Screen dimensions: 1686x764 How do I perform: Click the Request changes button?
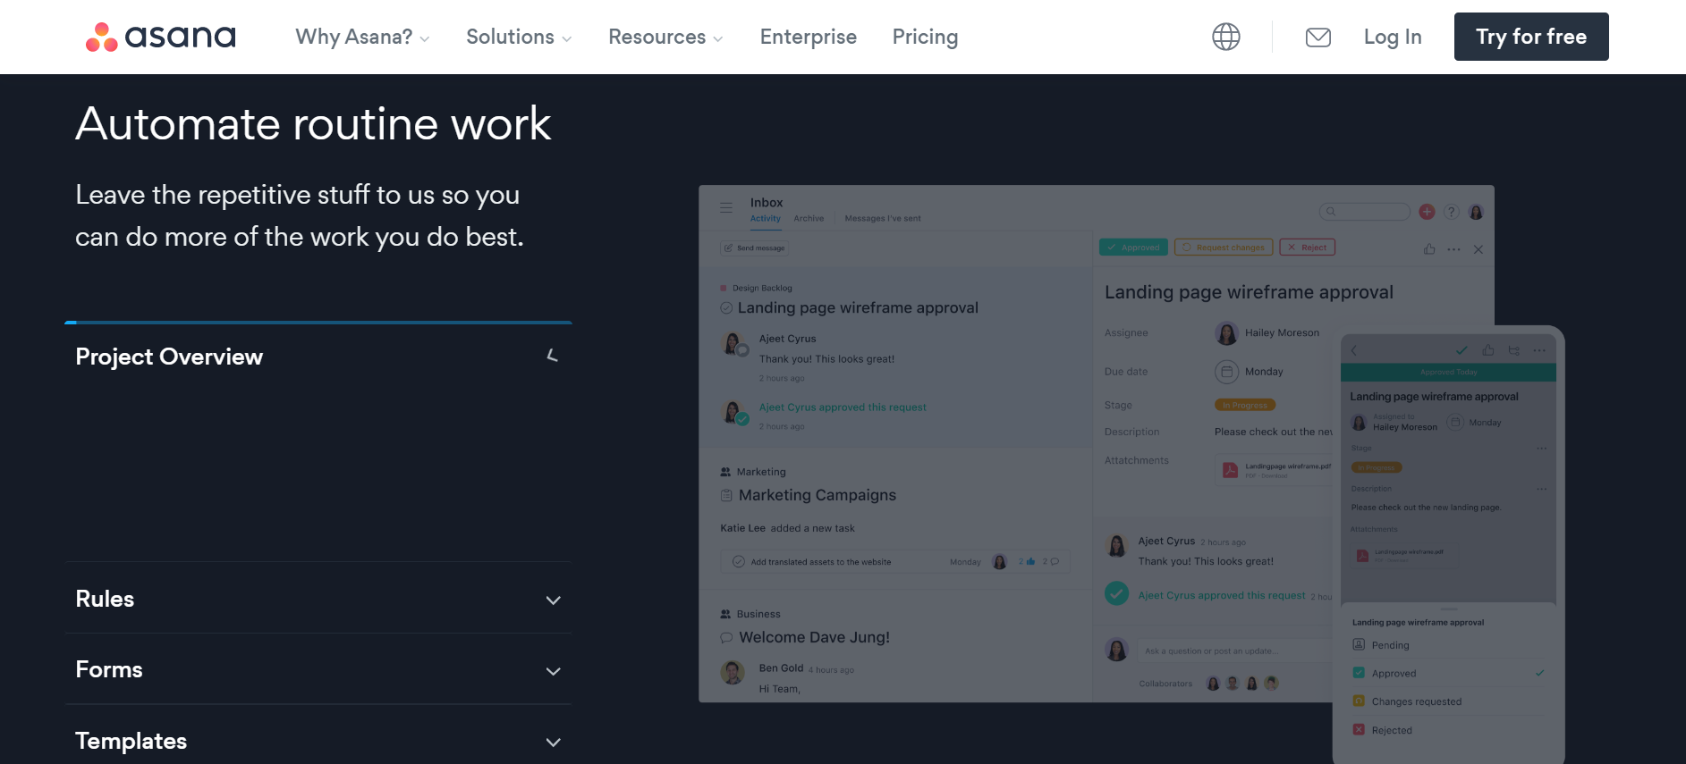(1224, 248)
